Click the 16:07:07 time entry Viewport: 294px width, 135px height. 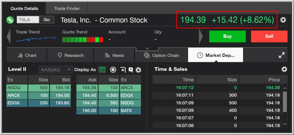[x=185, y=118]
